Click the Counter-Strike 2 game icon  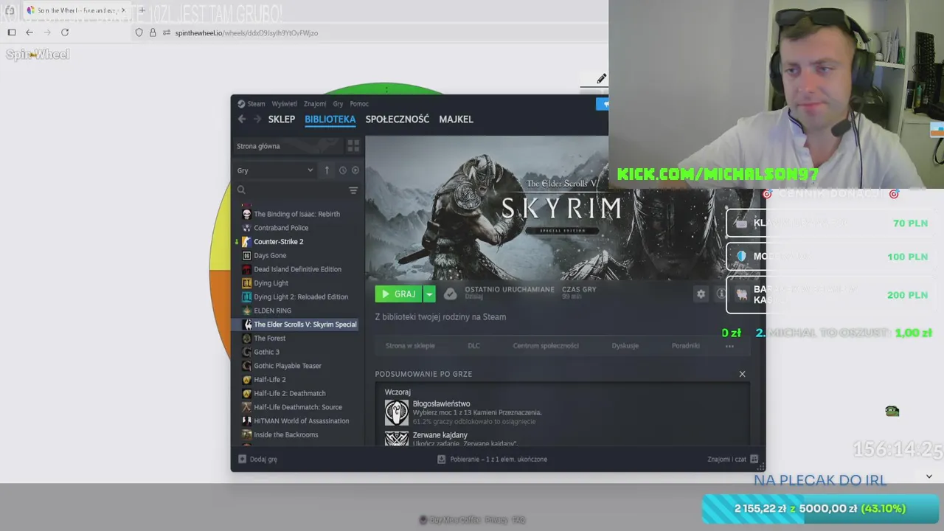point(246,242)
